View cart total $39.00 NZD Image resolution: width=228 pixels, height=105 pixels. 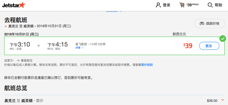pos(193,5)
